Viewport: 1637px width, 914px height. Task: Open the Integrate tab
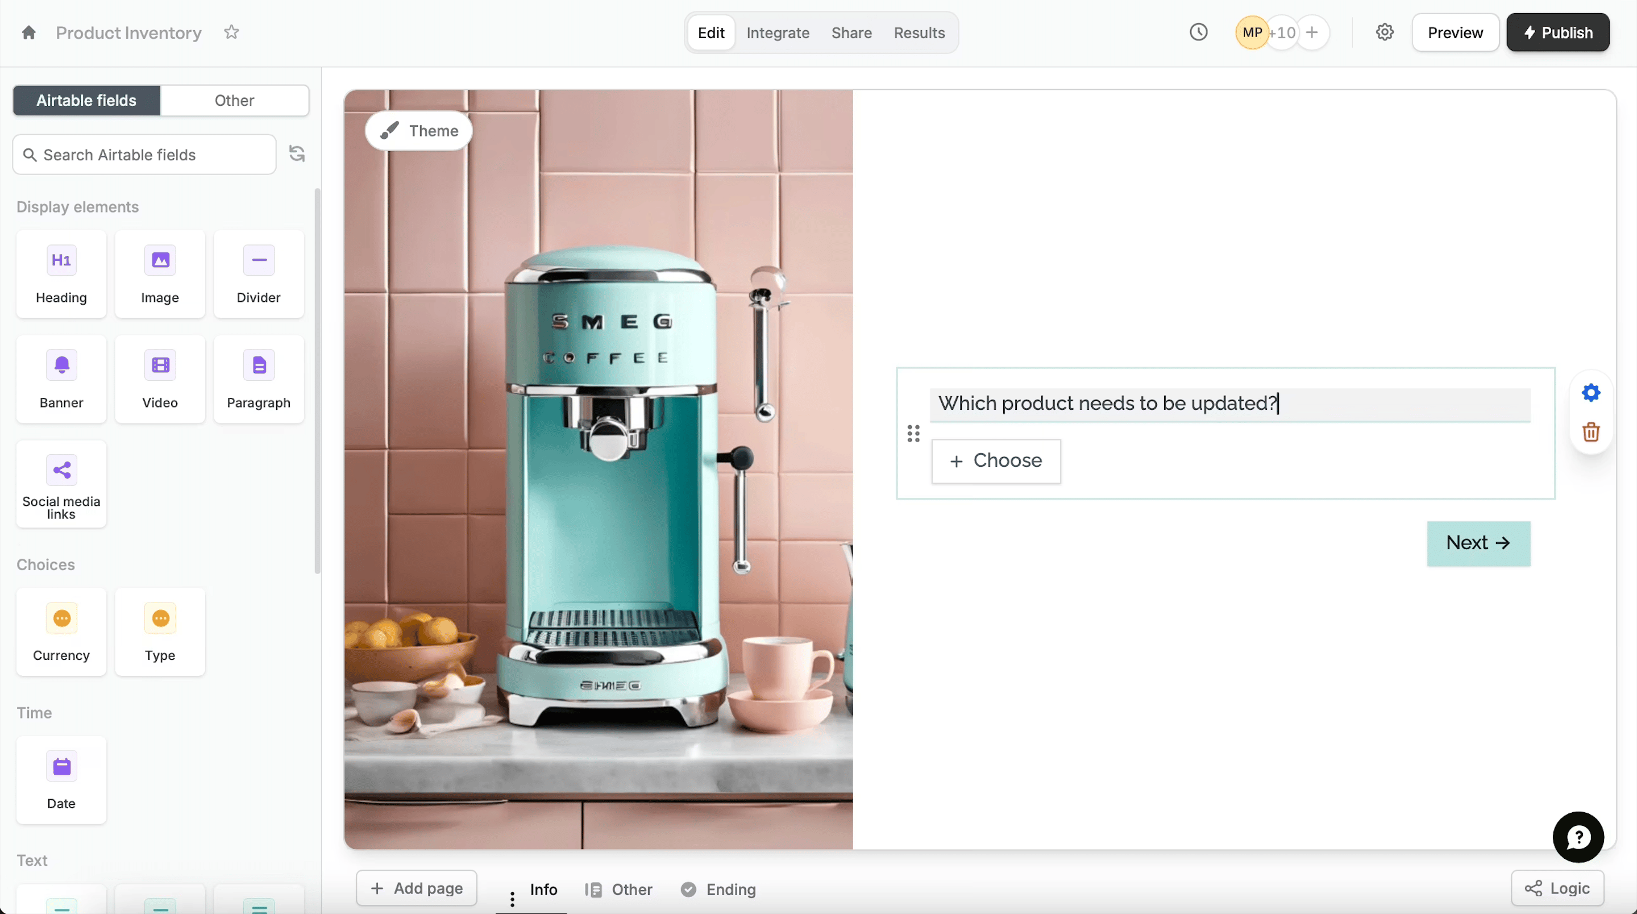(x=778, y=32)
